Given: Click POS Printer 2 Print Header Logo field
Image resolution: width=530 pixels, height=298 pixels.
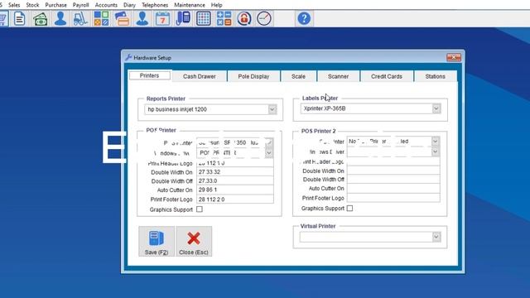Looking at the screenshot, I should click(x=393, y=162).
